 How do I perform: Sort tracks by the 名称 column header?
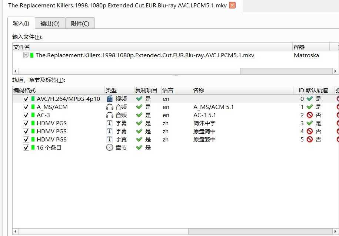242,90
